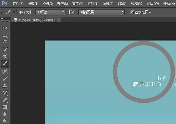The image size is (176, 124).
Task: Close the 素材.jpg document tab
Action: [58, 19]
